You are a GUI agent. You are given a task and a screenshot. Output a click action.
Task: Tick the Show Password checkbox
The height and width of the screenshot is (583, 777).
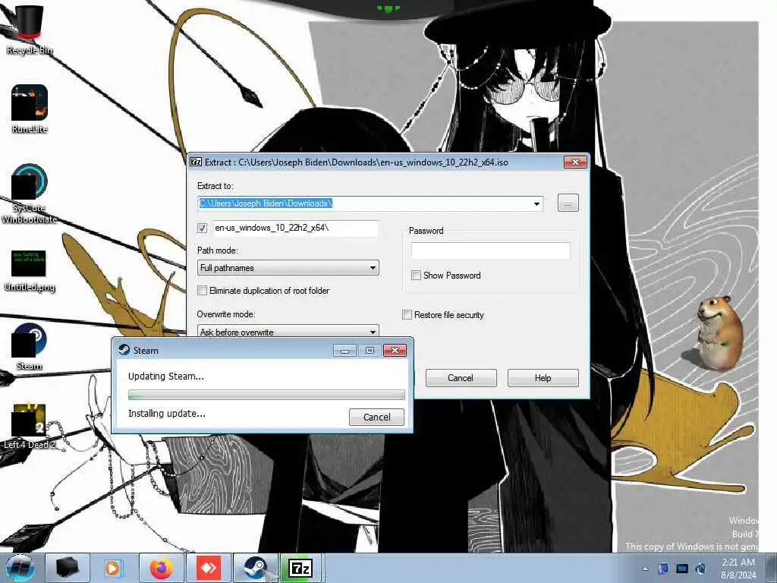click(x=417, y=275)
